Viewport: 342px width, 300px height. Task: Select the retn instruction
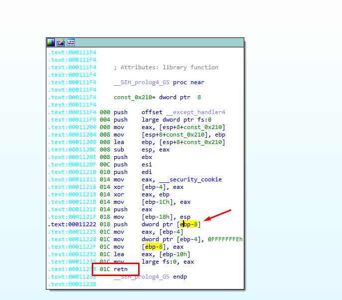(x=121, y=269)
